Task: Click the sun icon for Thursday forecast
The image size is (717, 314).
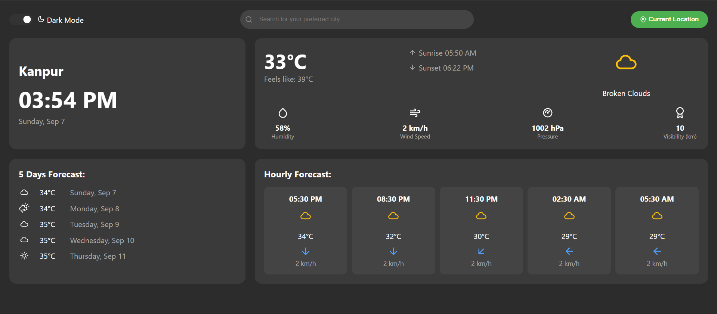Action: click(x=24, y=256)
